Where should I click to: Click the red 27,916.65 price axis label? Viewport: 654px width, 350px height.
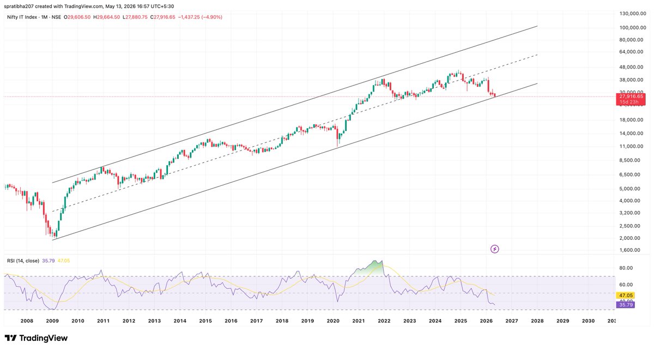(x=631, y=96)
